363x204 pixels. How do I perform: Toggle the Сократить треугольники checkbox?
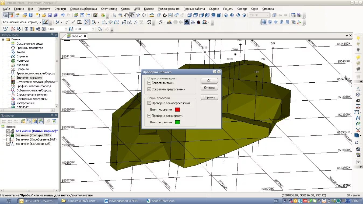click(x=149, y=89)
